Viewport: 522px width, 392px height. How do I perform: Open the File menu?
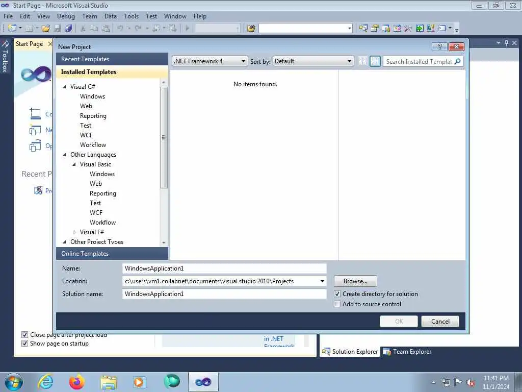pos(8,16)
